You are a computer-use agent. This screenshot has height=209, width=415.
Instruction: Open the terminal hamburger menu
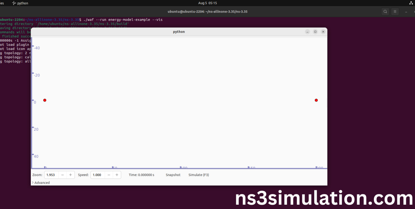(395, 11)
